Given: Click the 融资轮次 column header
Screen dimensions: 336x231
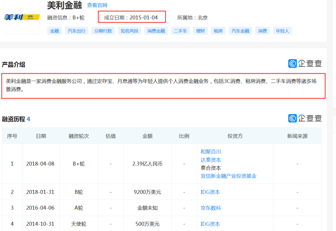Looking at the screenshot, I should [x=79, y=136].
